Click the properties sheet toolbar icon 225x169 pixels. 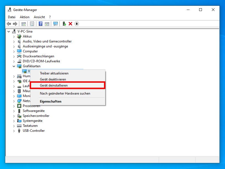click(32, 24)
